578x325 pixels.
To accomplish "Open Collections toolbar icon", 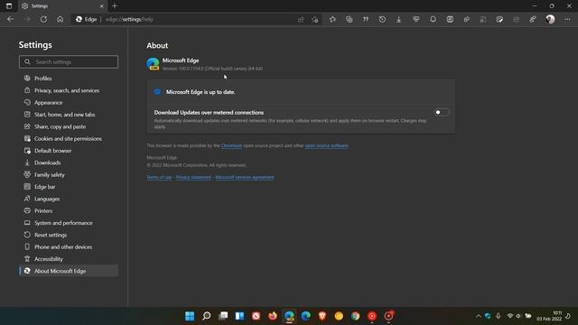I will click(x=350, y=19).
